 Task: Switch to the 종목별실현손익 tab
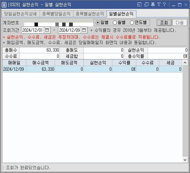pos(90,14)
